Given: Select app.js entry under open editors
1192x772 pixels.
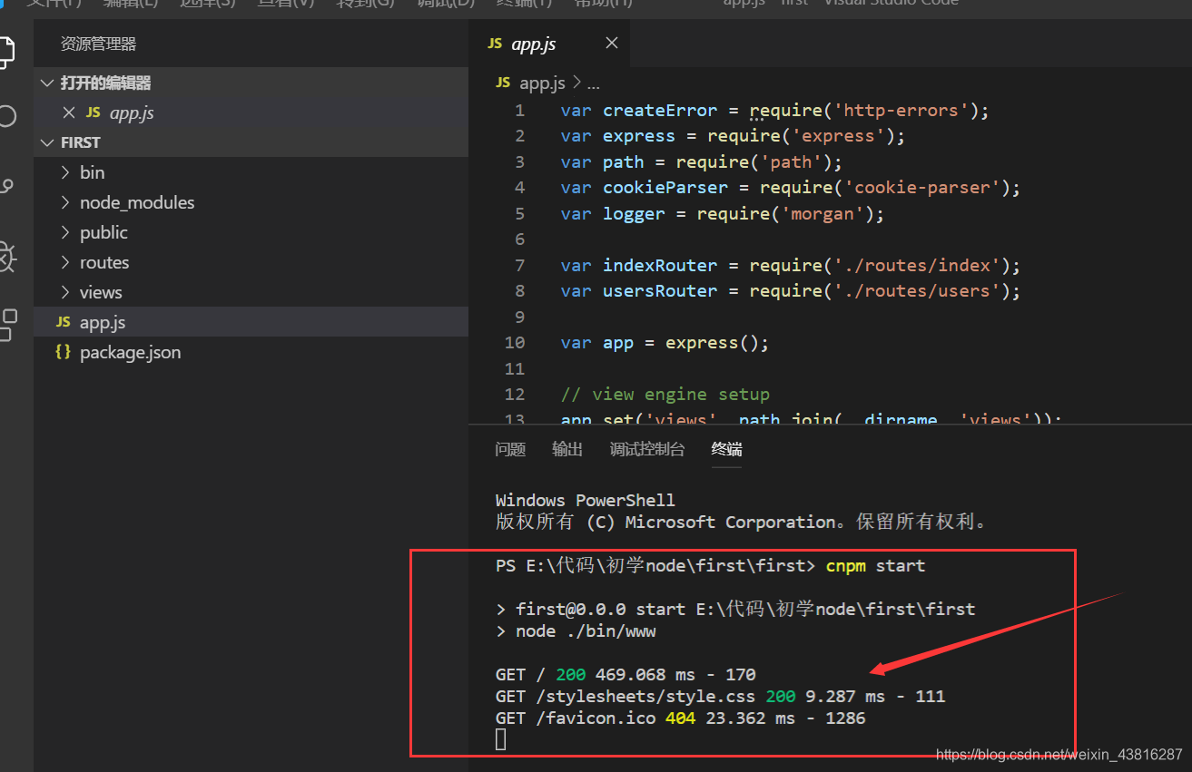Looking at the screenshot, I should click(251, 112).
